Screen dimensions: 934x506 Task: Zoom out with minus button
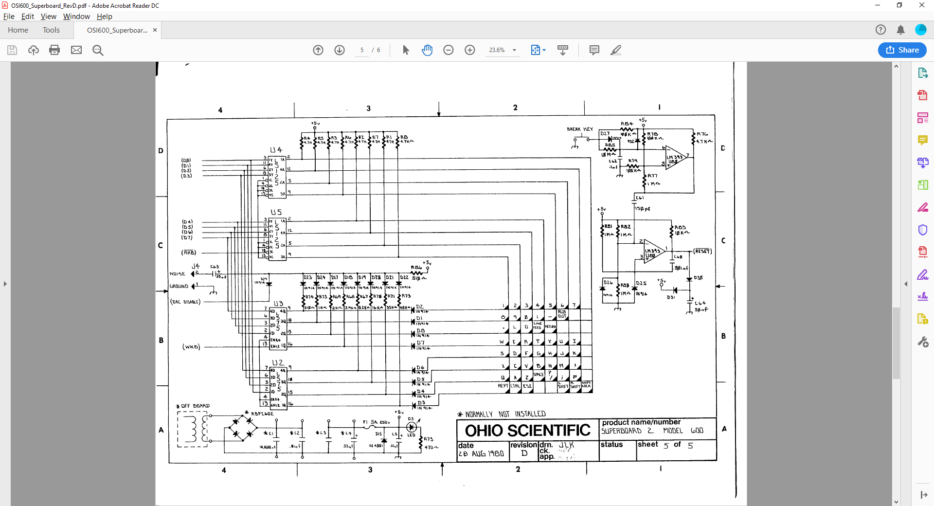coord(449,50)
